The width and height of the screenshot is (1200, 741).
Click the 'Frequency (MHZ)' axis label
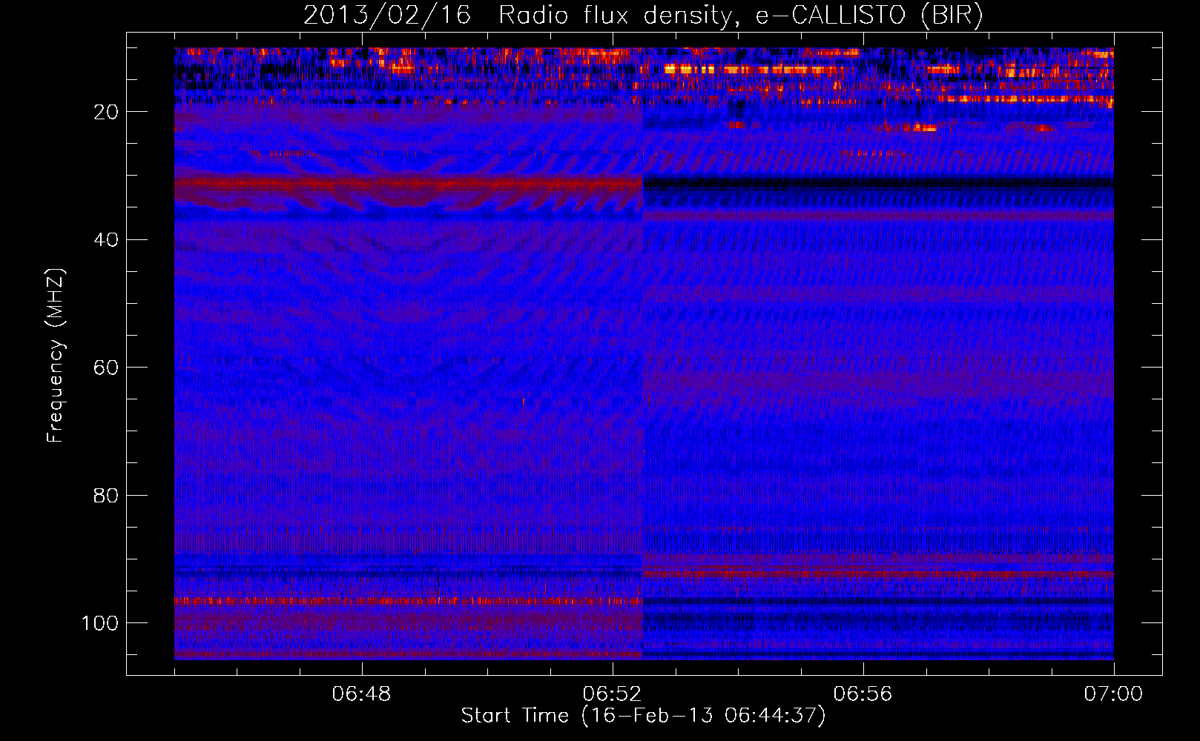56,356
